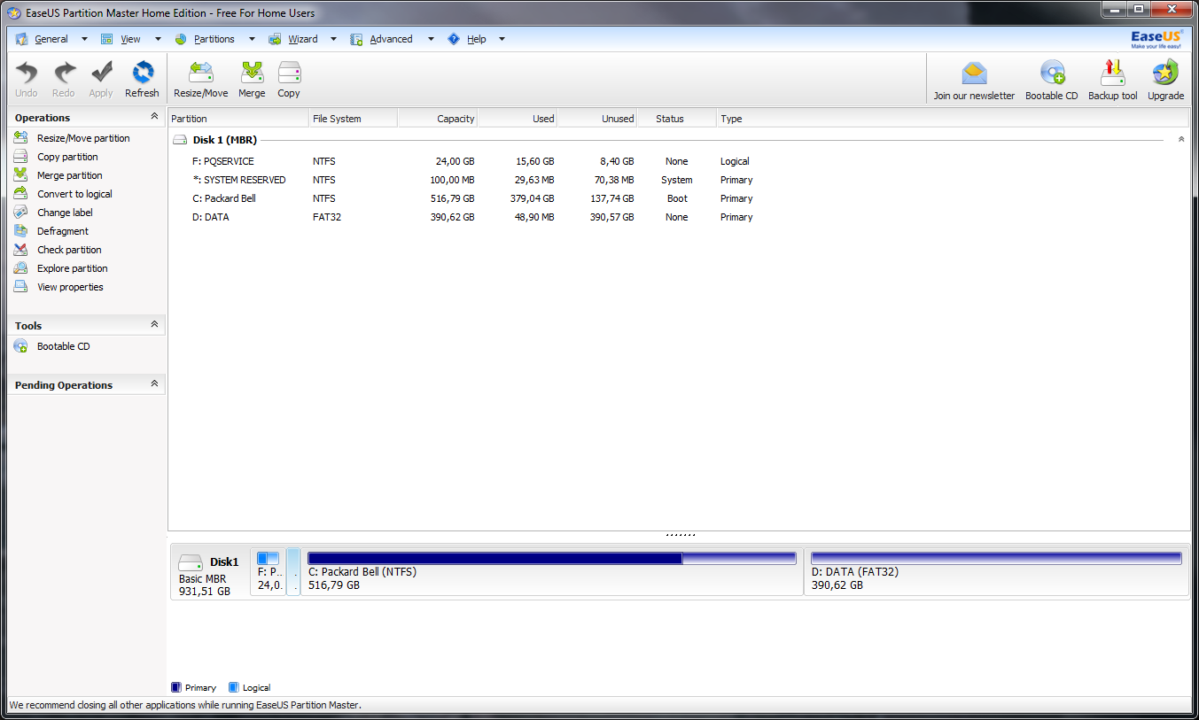Sort by the Type column header
This screenshot has width=1199, height=720.
pos(953,119)
